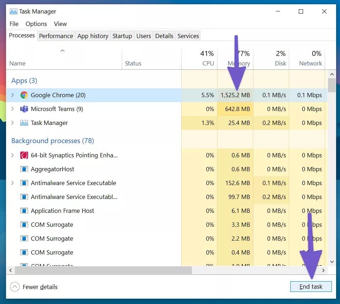
Task: Switch to the Startup tab
Action: pos(122,36)
